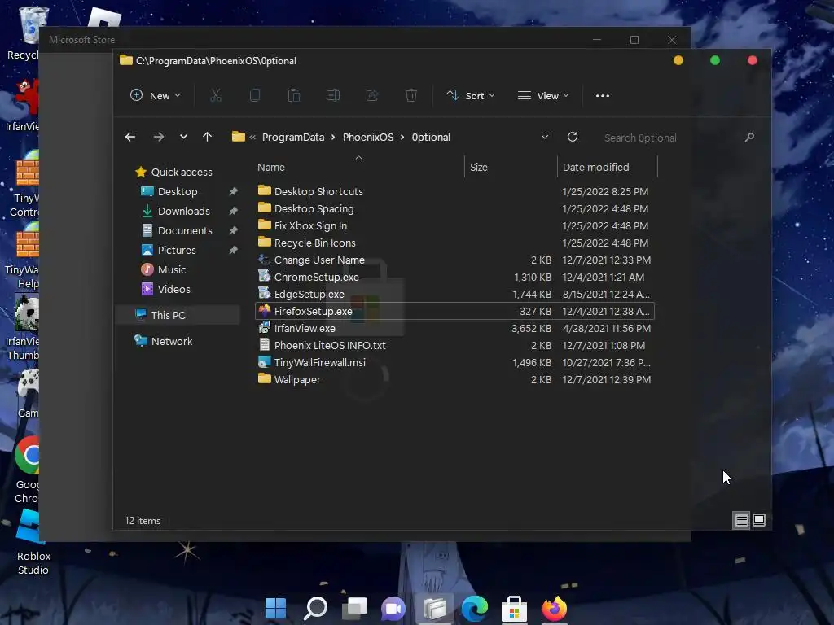Sort by the Name column header
This screenshot has width=834, height=625.
(271, 168)
